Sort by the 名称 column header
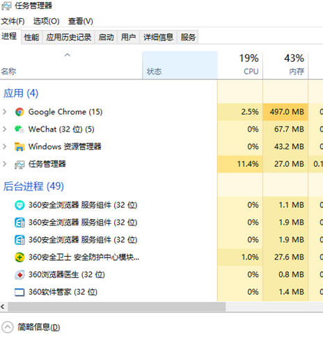Viewport: 323px width, 338px height. click(x=71, y=65)
